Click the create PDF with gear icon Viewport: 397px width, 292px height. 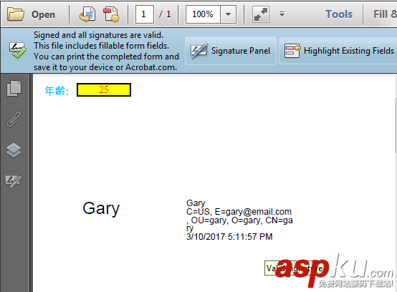pos(111,14)
